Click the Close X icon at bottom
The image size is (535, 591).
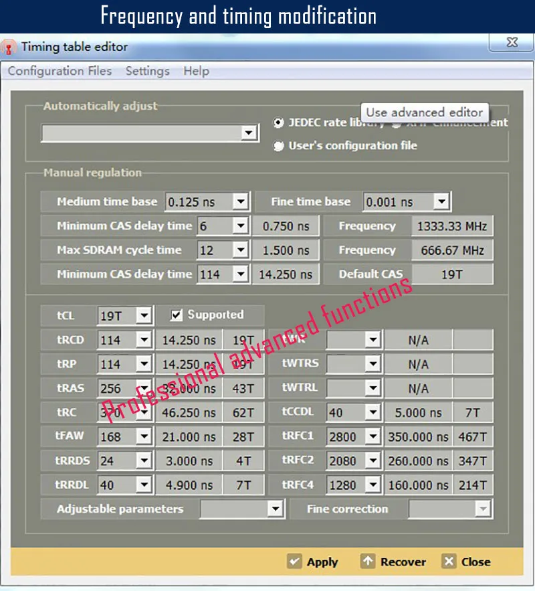click(449, 562)
